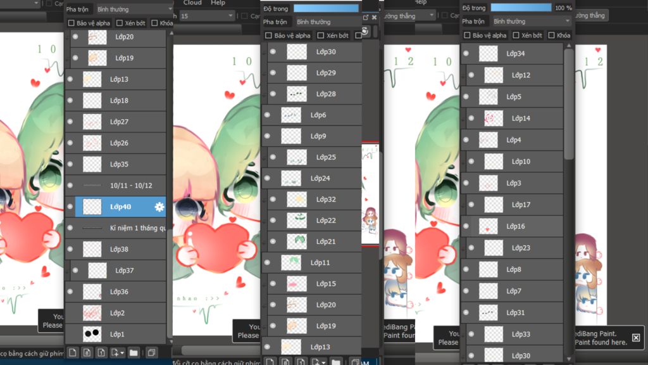Toggle visibility of Lớp29

coord(273,73)
